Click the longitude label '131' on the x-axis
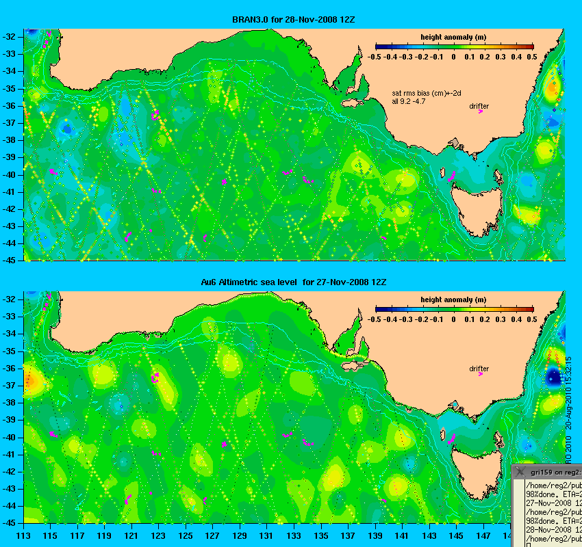This screenshot has height=547, width=582. [x=266, y=535]
